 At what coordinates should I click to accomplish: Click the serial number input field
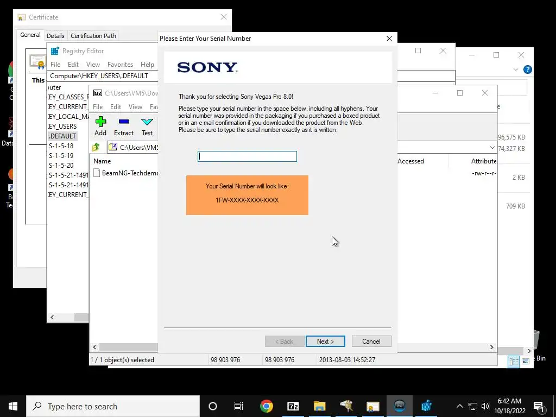click(247, 156)
